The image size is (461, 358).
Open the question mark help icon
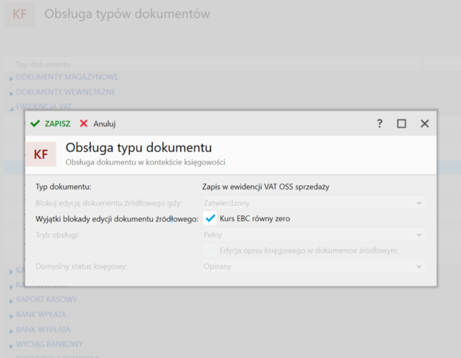point(380,123)
